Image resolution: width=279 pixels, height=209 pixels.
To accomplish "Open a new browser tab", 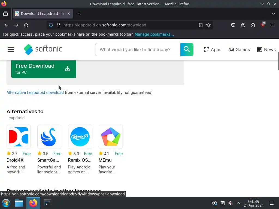I will click(79, 14).
